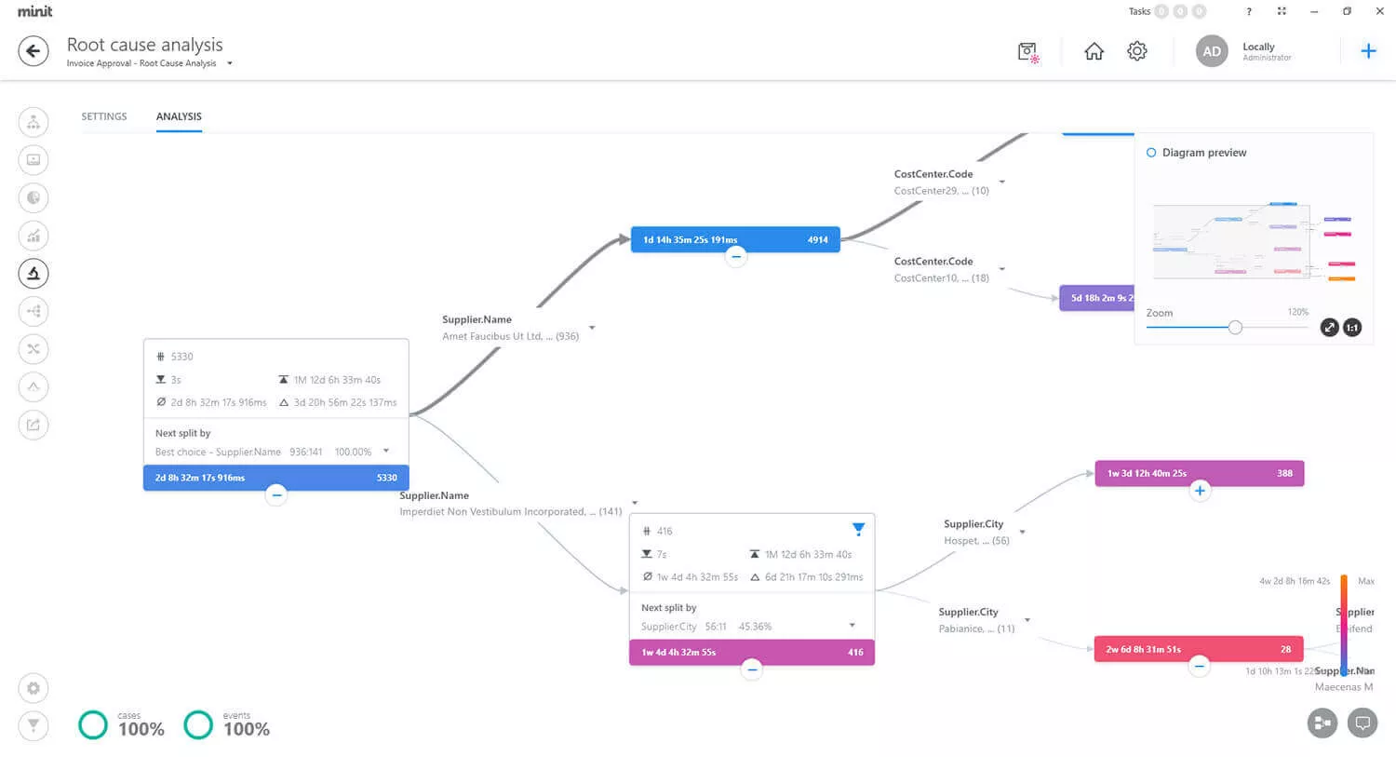Open the dashboard monitor icon in sidebar
This screenshot has width=1396, height=757.
34,160
